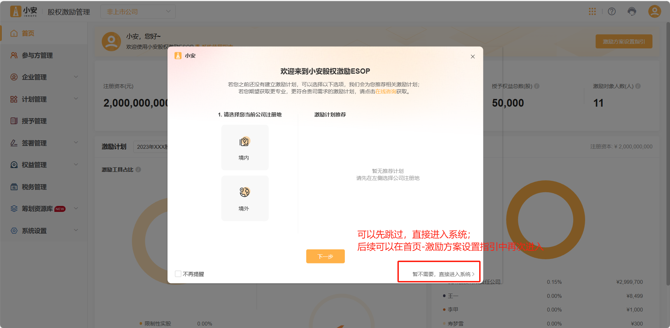Click info icon beside 授予权益总数(股)
Image resolution: width=670 pixels, height=328 pixels.
point(537,86)
